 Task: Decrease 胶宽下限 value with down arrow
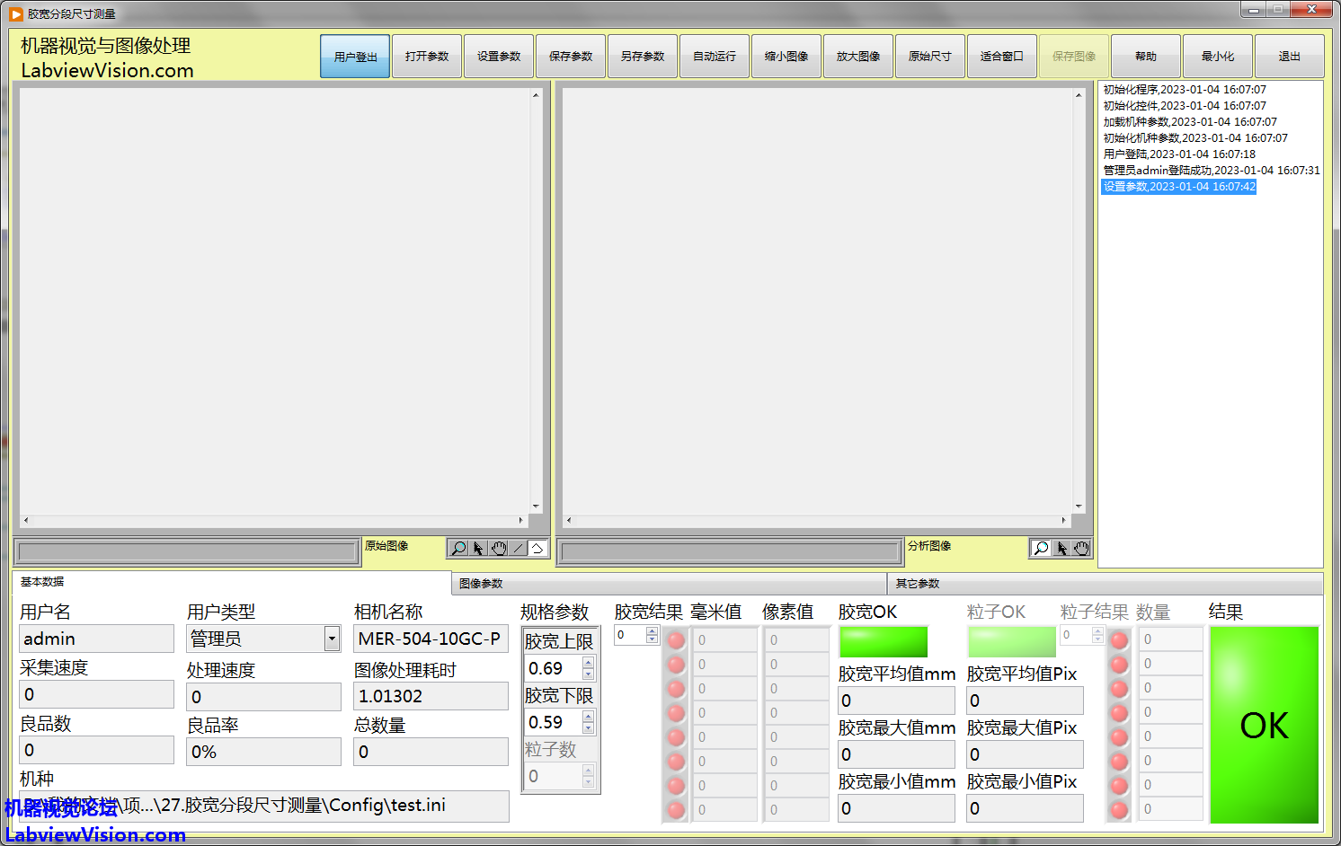coord(589,728)
